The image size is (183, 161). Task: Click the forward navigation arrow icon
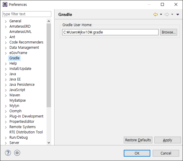pyautogui.click(x=166, y=14)
